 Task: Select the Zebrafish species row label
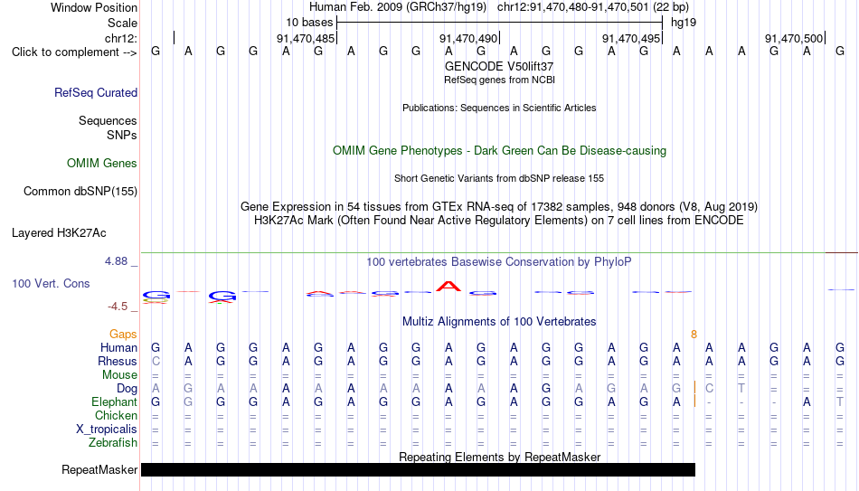[x=113, y=443]
